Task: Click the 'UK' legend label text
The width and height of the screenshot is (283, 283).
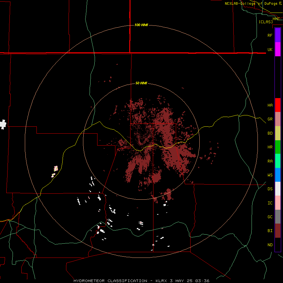Action: [x=270, y=49]
